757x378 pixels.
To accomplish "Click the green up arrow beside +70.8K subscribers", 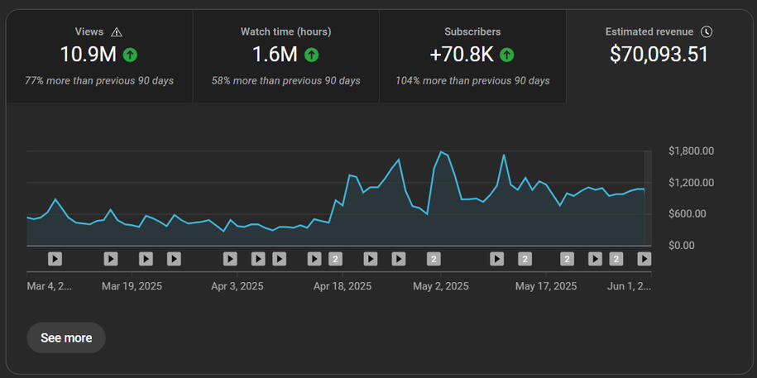I will 507,55.
